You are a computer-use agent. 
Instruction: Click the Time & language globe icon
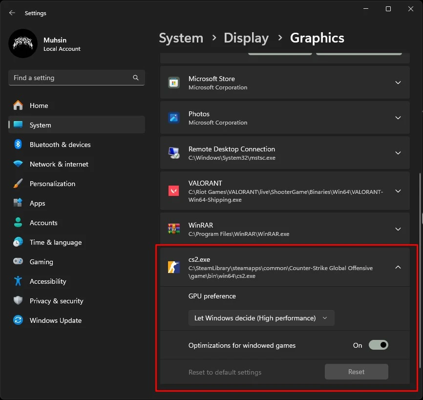[18, 242]
